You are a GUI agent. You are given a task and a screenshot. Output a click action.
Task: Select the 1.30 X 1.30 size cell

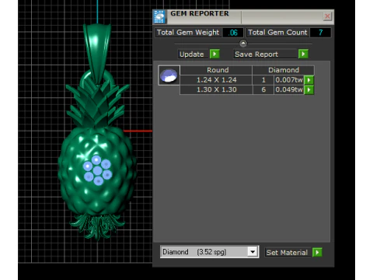217,89
